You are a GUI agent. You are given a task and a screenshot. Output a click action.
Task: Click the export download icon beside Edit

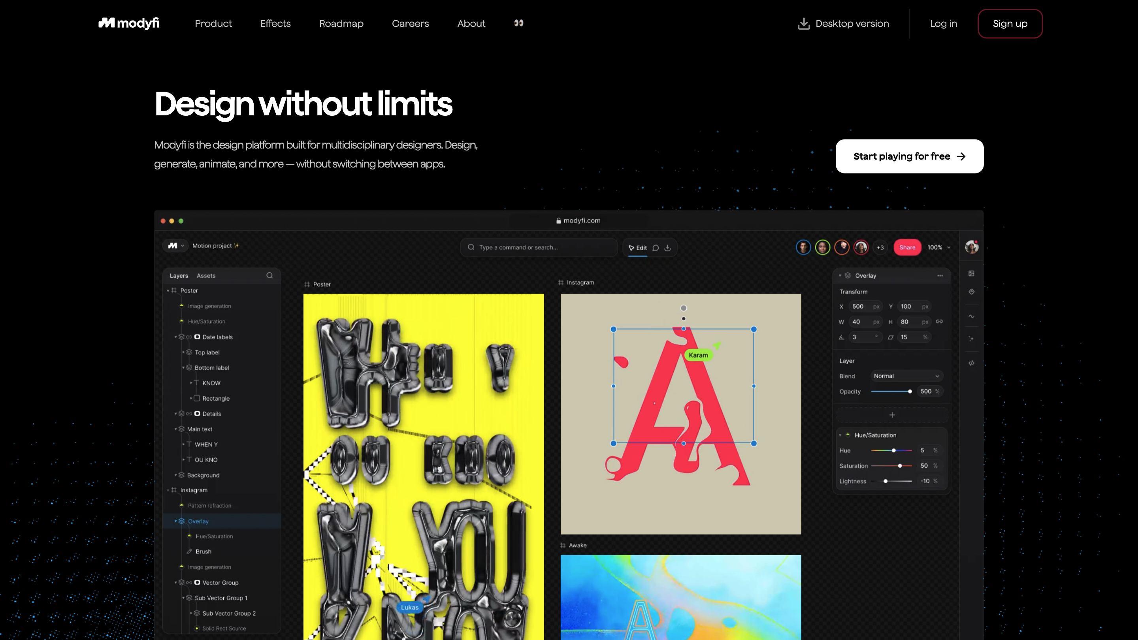667,248
